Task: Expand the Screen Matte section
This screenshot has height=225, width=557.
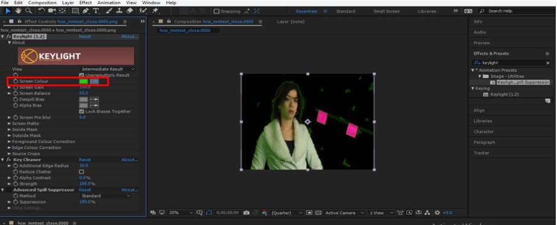Action: click(x=25, y=124)
